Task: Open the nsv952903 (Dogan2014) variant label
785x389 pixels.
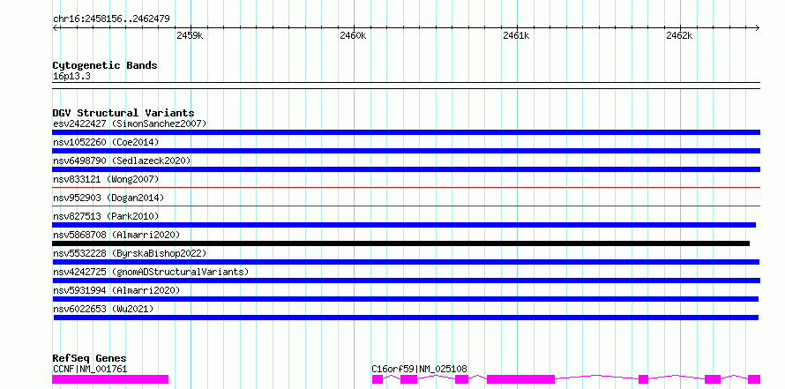Action: [x=108, y=198]
